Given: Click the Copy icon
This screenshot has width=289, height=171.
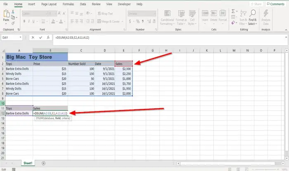Looking at the screenshot, I should tap(13, 17).
